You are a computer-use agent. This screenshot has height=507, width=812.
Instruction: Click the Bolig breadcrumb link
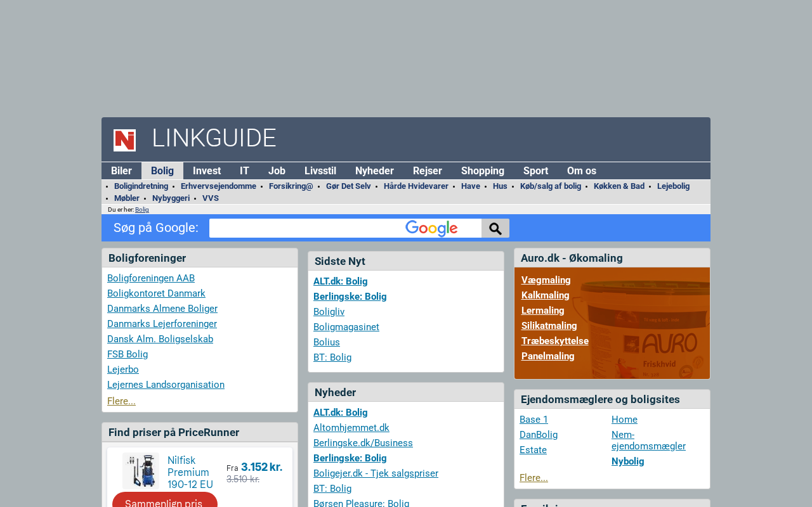pos(142,210)
